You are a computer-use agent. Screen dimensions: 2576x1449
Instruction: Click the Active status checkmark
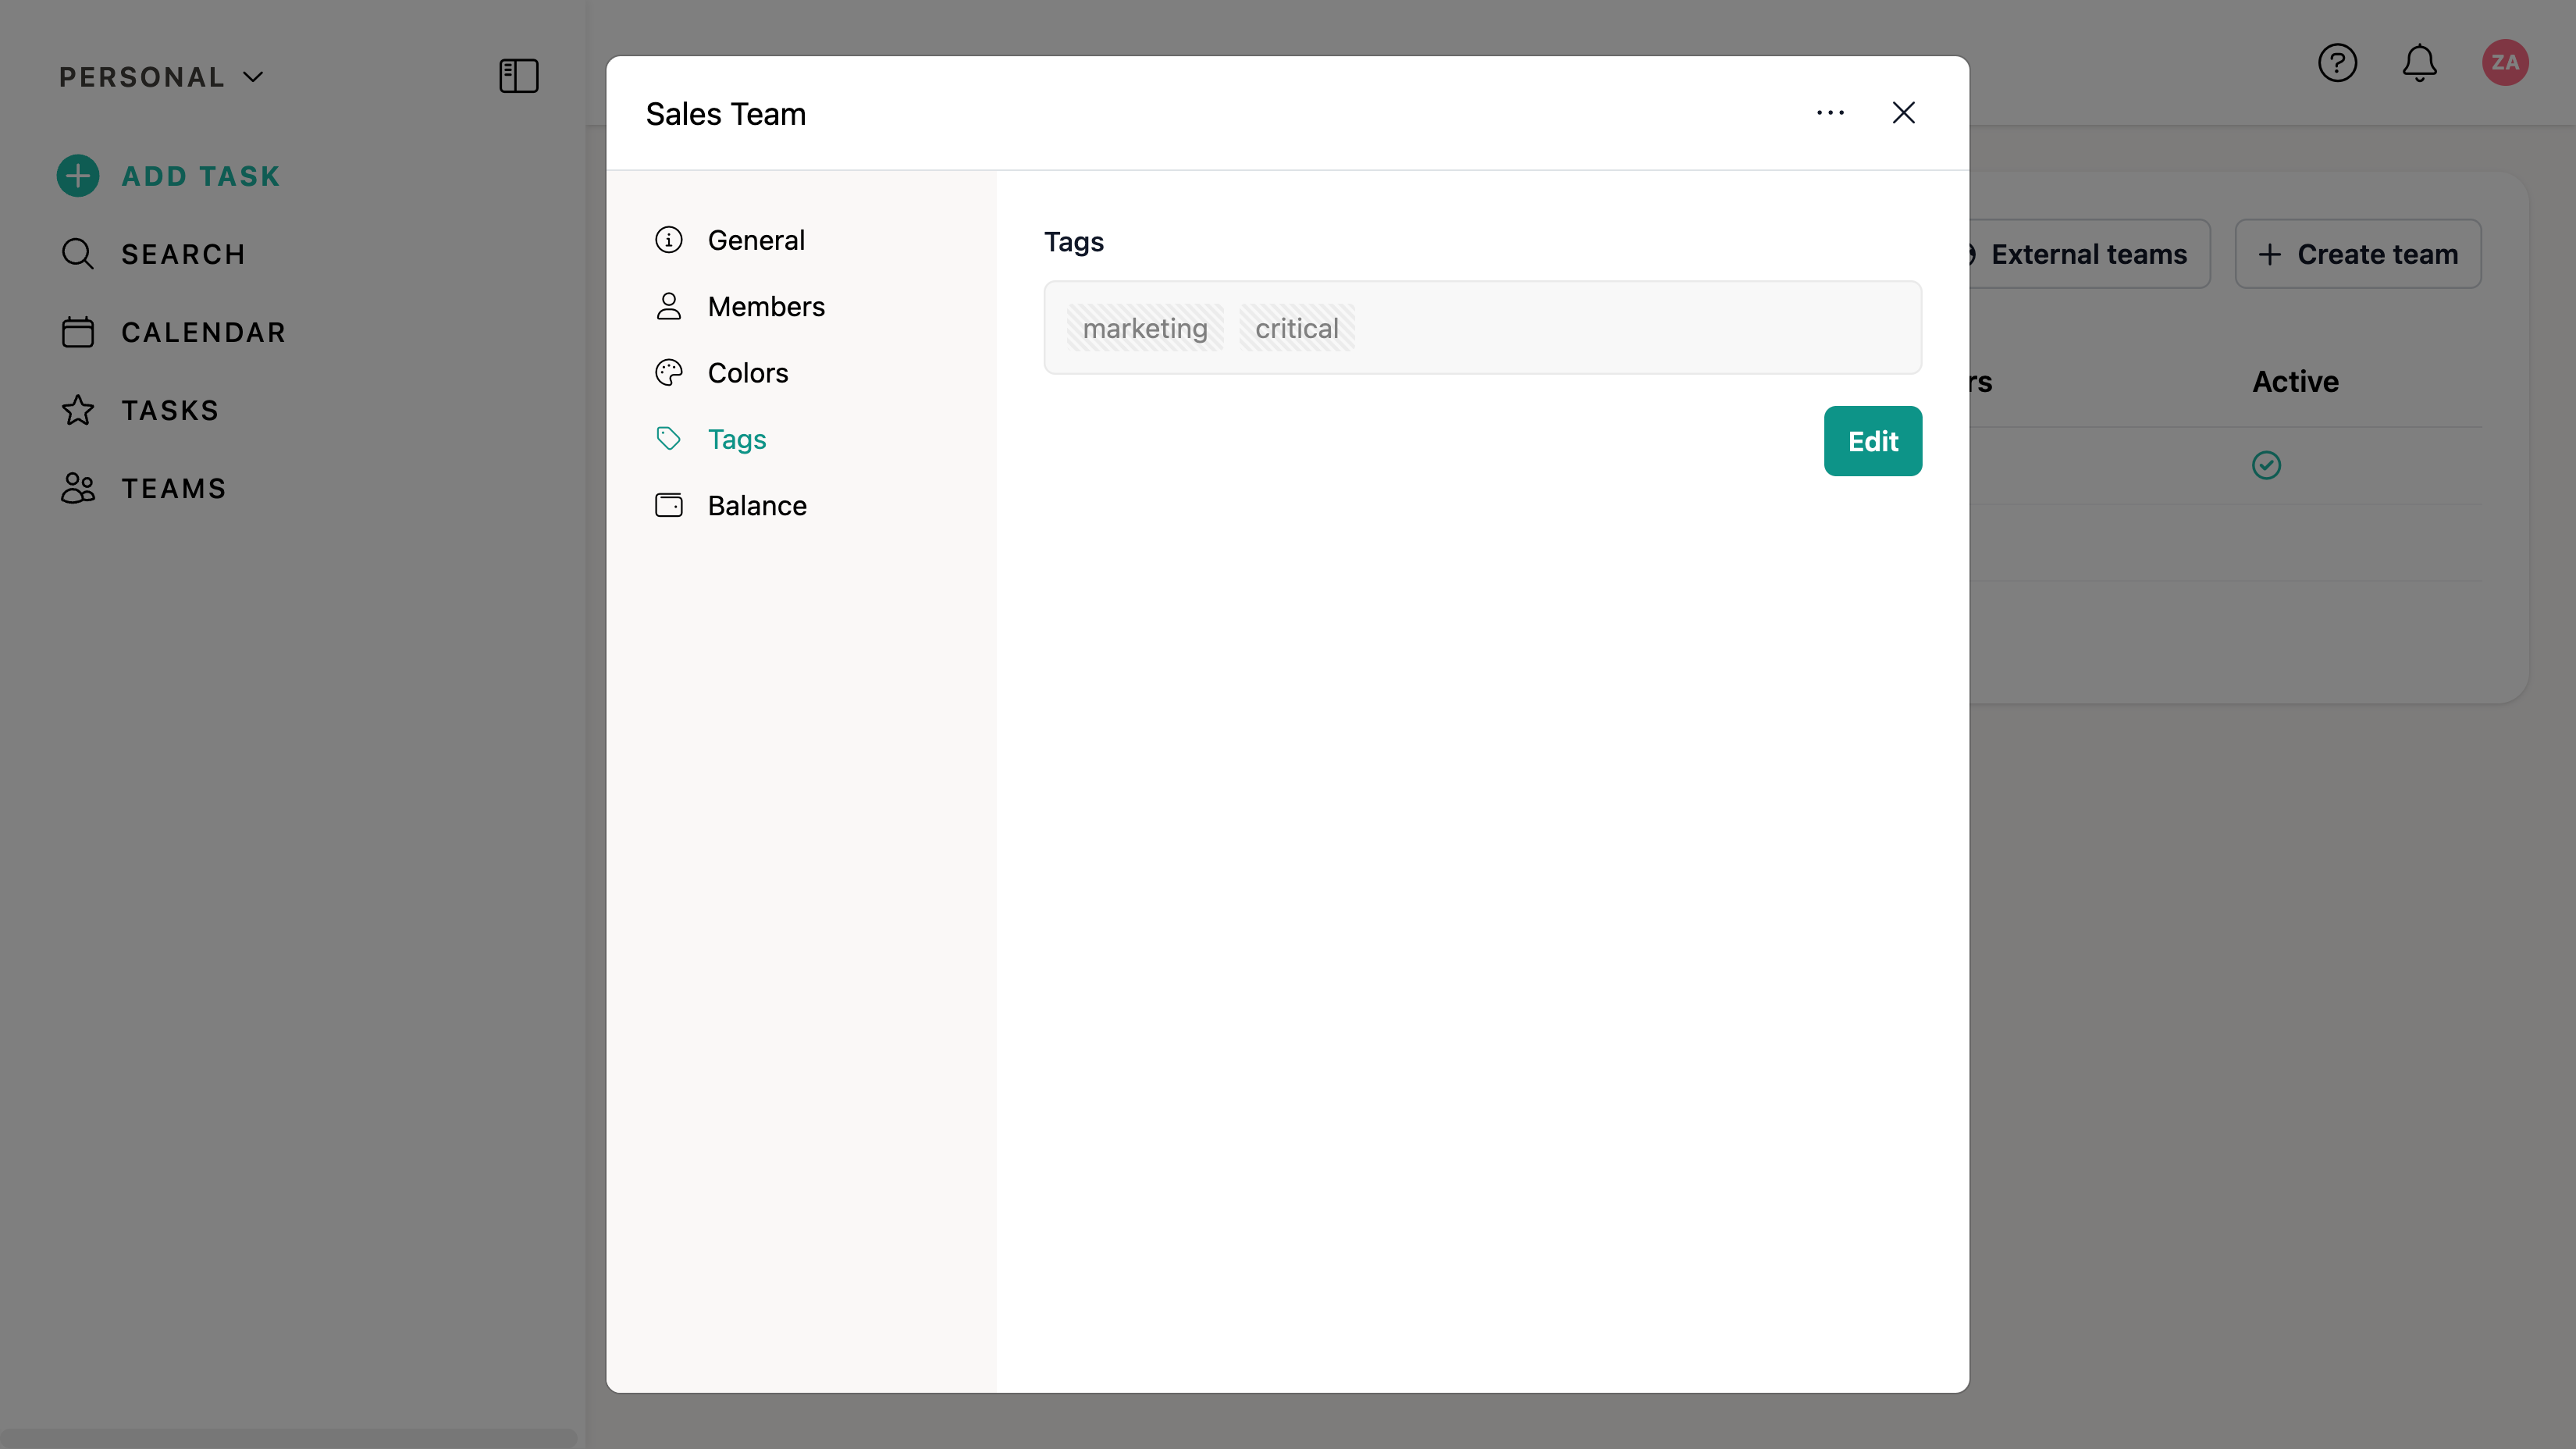click(x=2266, y=465)
